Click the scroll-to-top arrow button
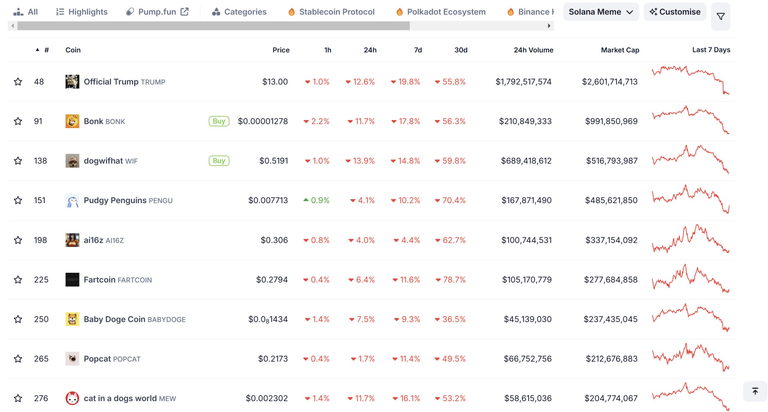Image resolution: width=768 pixels, height=412 pixels. coord(754,391)
